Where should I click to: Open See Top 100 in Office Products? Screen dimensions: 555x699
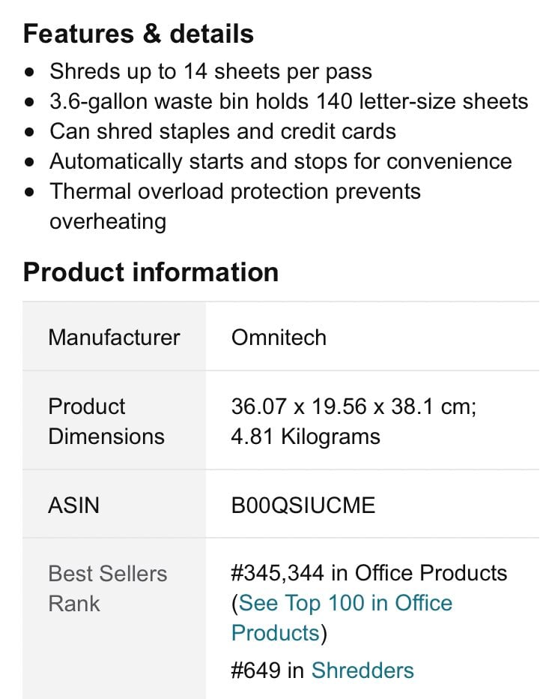tap(342, 618)
